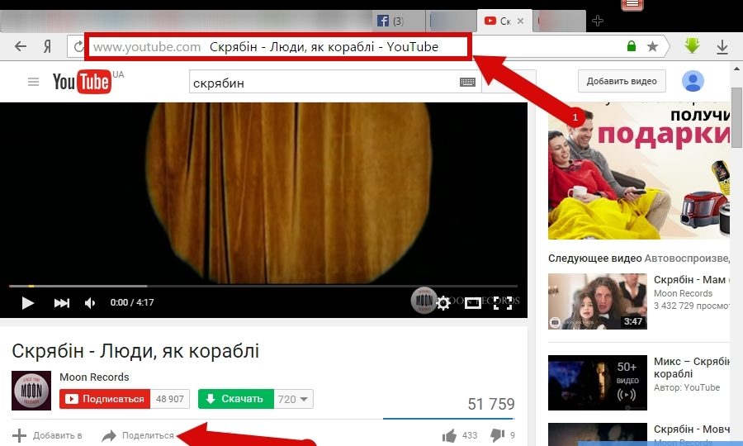Image resolution: width=743 pixels, height=446 pixels.
Task: Enter full screen mode
Action: click(x=503, y=303)
